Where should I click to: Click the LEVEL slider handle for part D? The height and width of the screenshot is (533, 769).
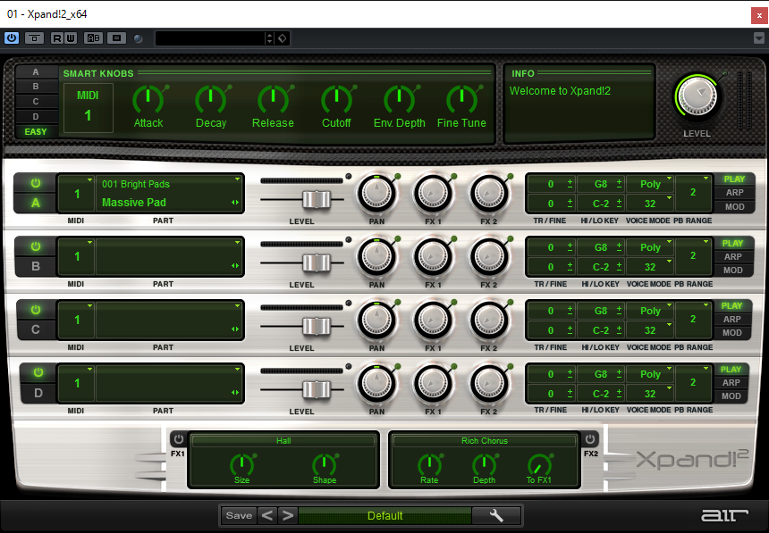click(317, 390)
